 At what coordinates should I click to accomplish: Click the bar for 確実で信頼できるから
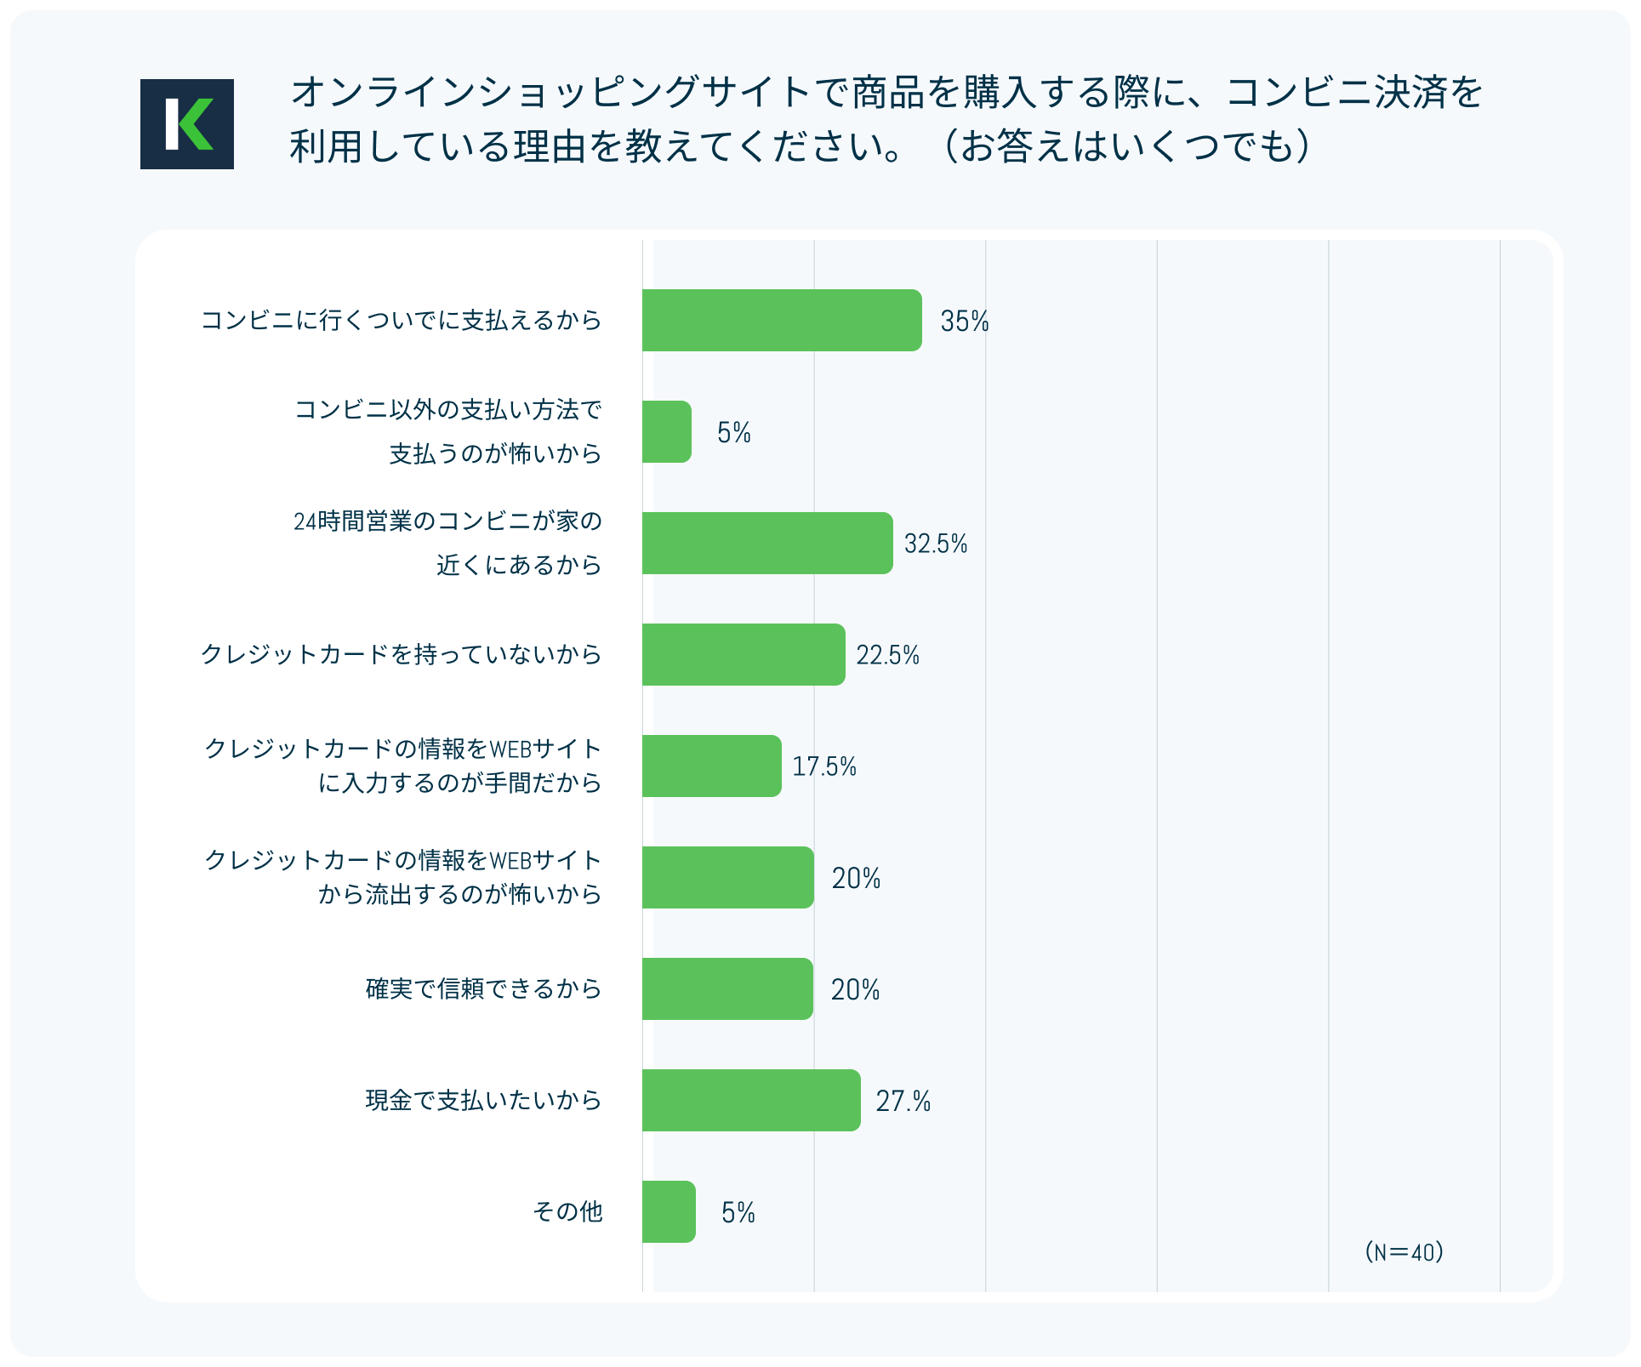pos(727,989)
